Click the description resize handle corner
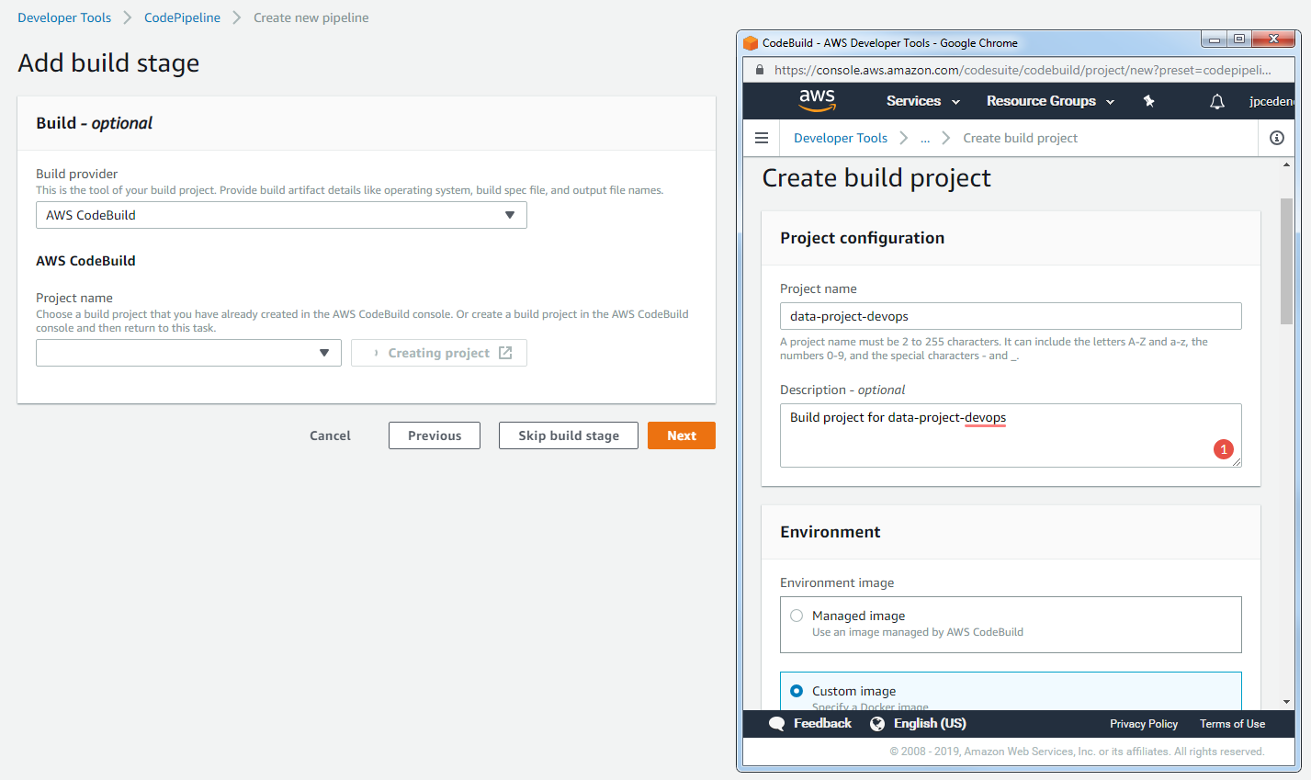The width and height of the screenshot is (1311, 780). (1237, 462)
